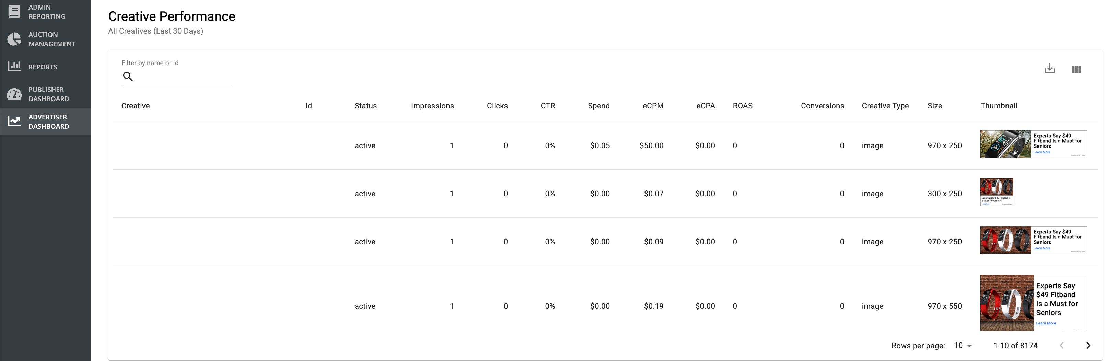Sort by Creative column header
This screenshot has height=361, width=1116.
(x=136, y=106)
